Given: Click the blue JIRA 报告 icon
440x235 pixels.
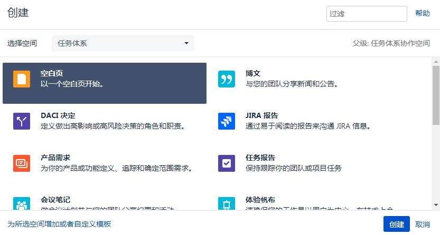Looking at the screenshot, I should (x=227, y=121).
